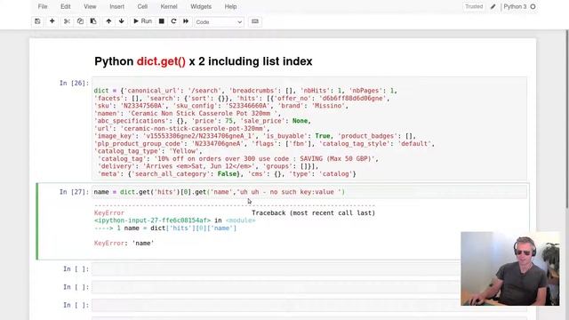Move selected cell down arrow

click(122, 21)
